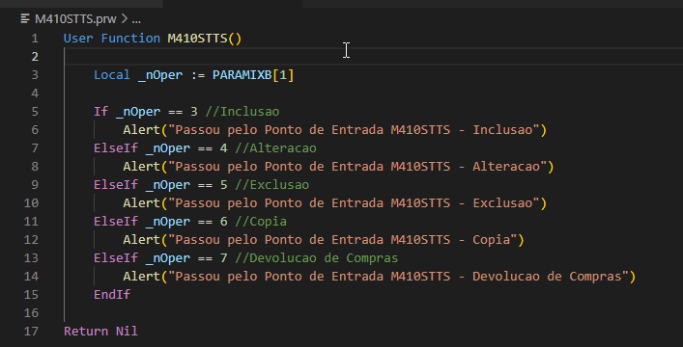This screenshot has height=347, width=683.
Task: Click the //Alteracao comment on line 7
Action: pyautogui.click(x=275, y=147)
